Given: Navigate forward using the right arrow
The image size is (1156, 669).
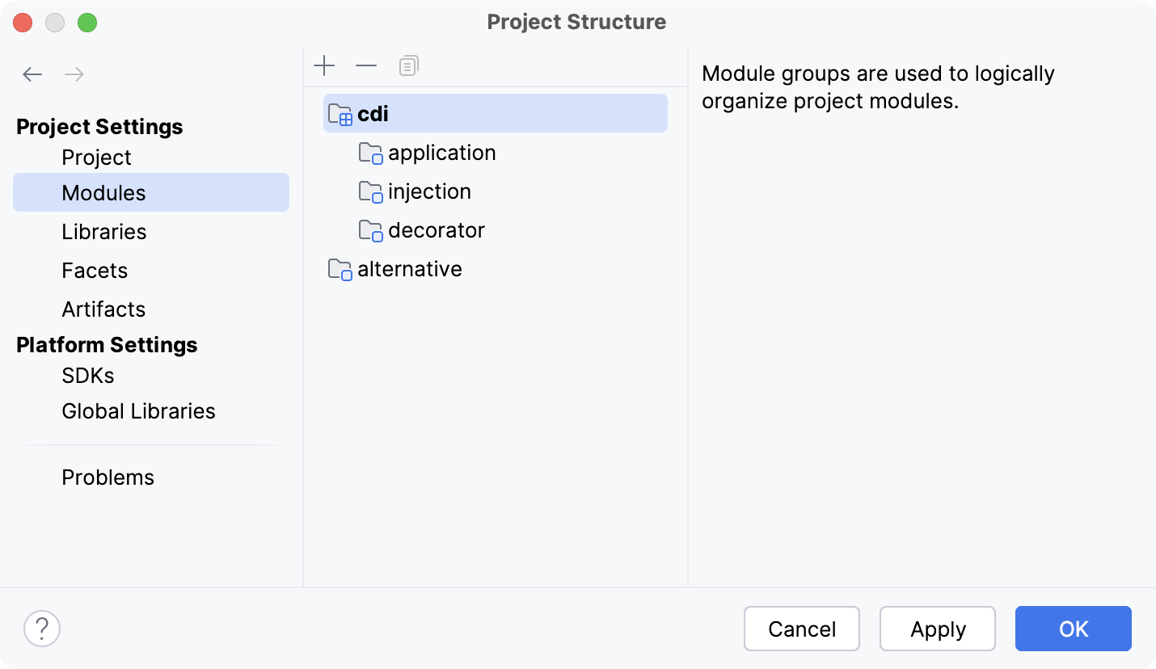Looking at the screenshot, I should tap(74, 74).
